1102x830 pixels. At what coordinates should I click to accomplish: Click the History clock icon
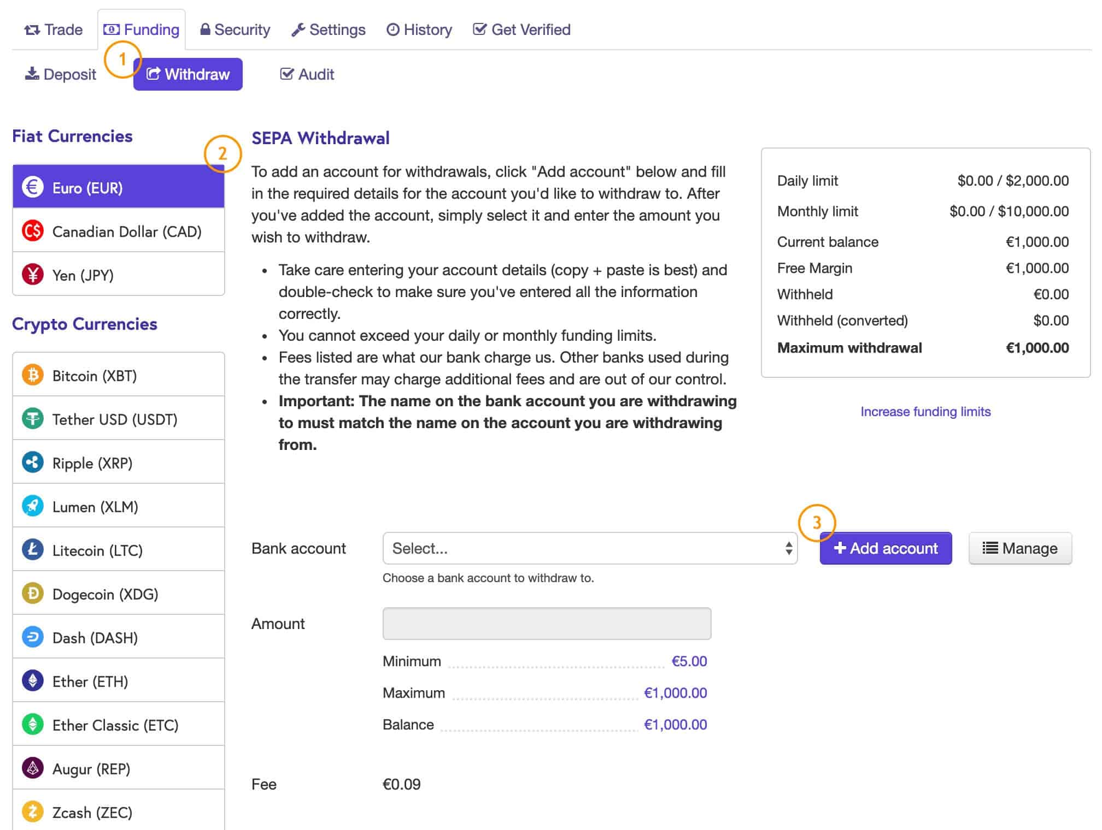click(394, 29)
